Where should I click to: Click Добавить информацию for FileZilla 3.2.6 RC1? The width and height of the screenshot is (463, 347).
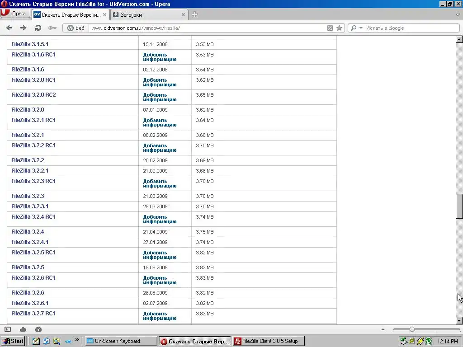160,280
